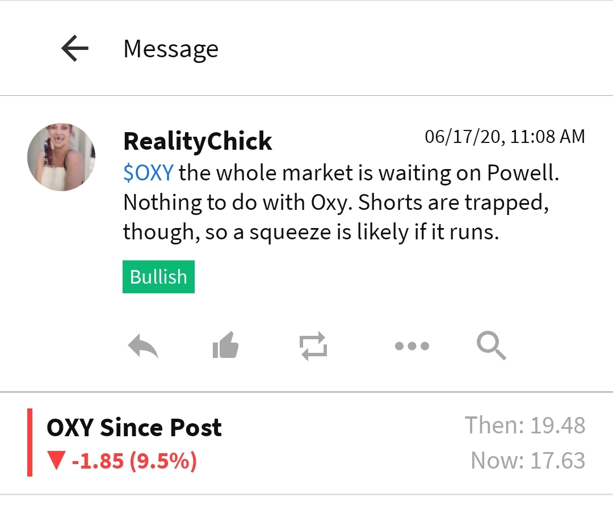Tap the Now: 17.63 price

pyautogui.click(x=527, y=461)
